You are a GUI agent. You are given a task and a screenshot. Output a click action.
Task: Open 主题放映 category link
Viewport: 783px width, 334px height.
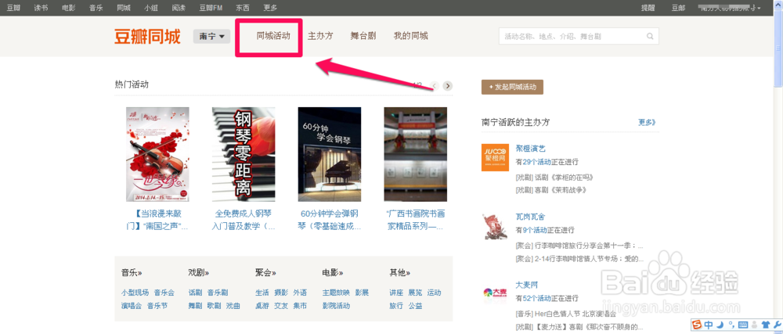click(337, 293)
